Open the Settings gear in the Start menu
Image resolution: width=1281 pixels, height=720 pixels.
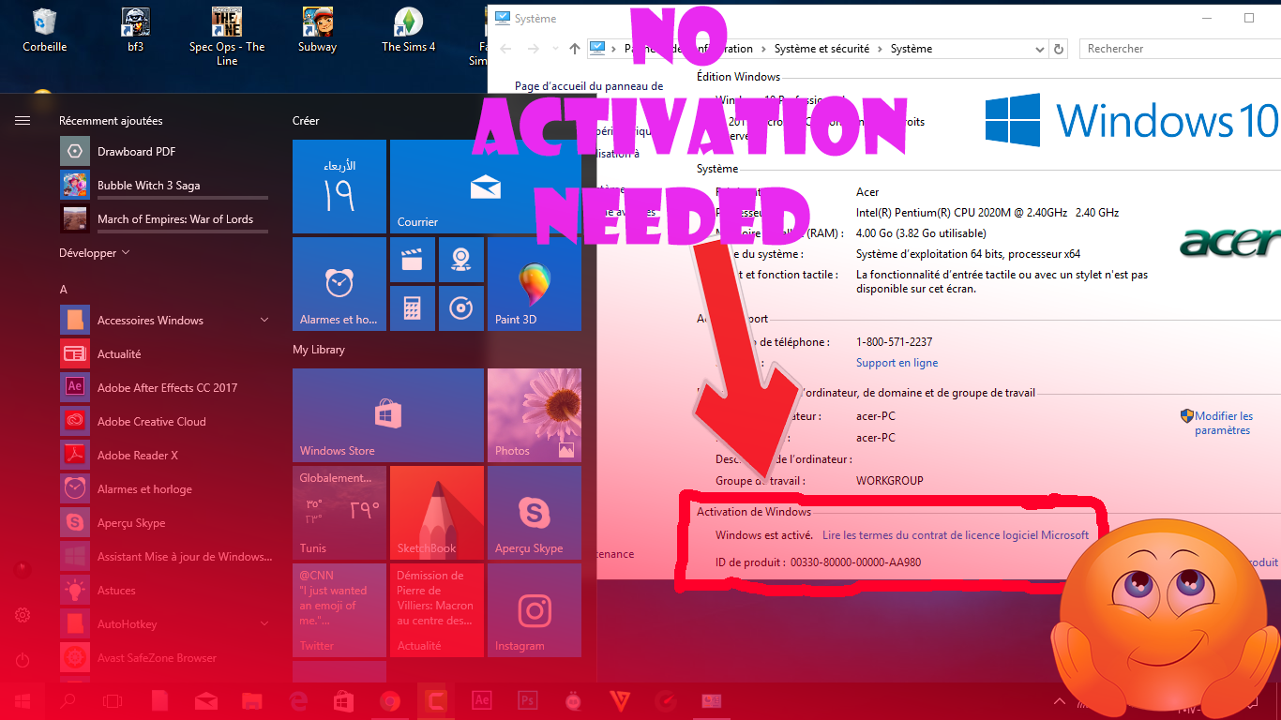21,614
